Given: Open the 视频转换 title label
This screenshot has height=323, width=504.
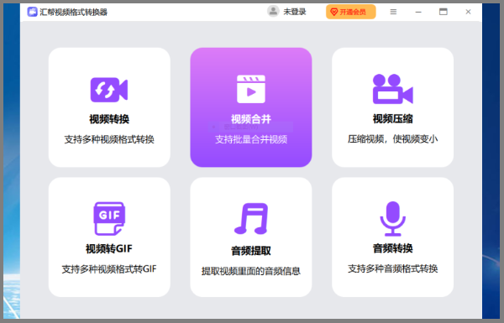Looking at the screenshot, I should click(x=109, y=119).
